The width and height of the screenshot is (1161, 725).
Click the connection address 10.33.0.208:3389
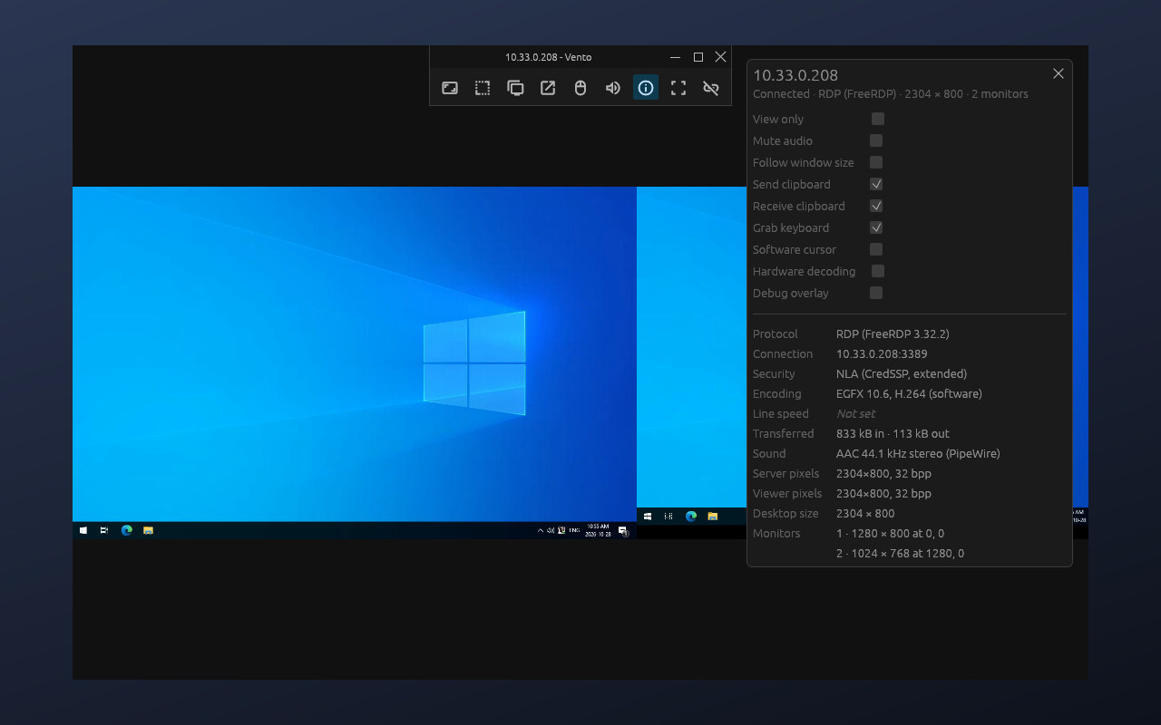coord(882,354)
